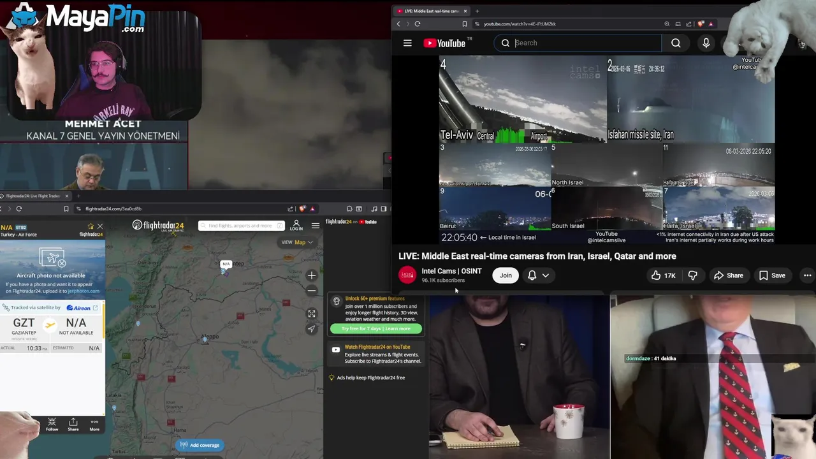Toggle fullscreen map view

pos(311,314)
